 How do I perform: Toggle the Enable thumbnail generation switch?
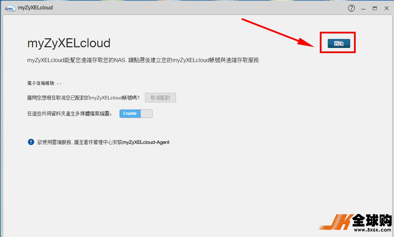pos(136,113)
